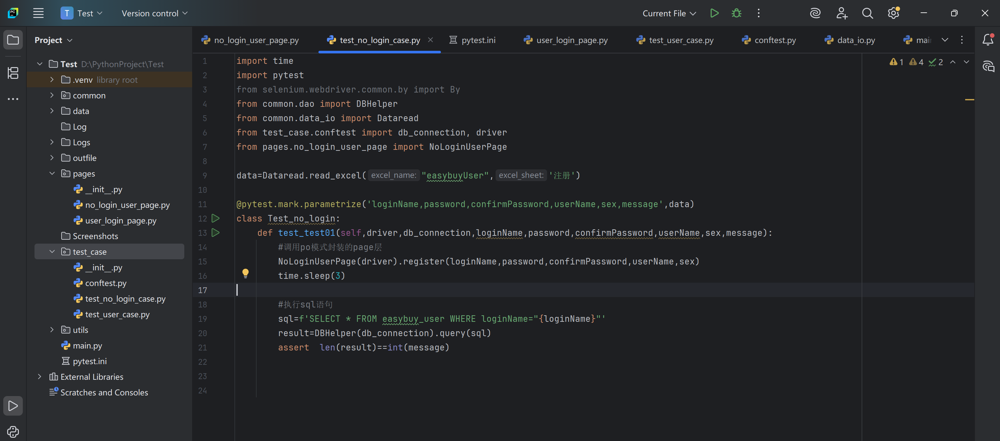This screenshot has width=1000, height=441.
Task: Open the main hamburger menu
Action: point(38,13)
